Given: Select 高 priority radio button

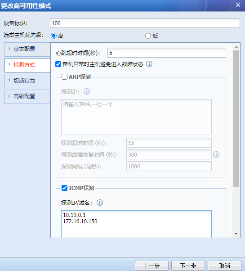Looking at the screenshot, I should [53, 36].
